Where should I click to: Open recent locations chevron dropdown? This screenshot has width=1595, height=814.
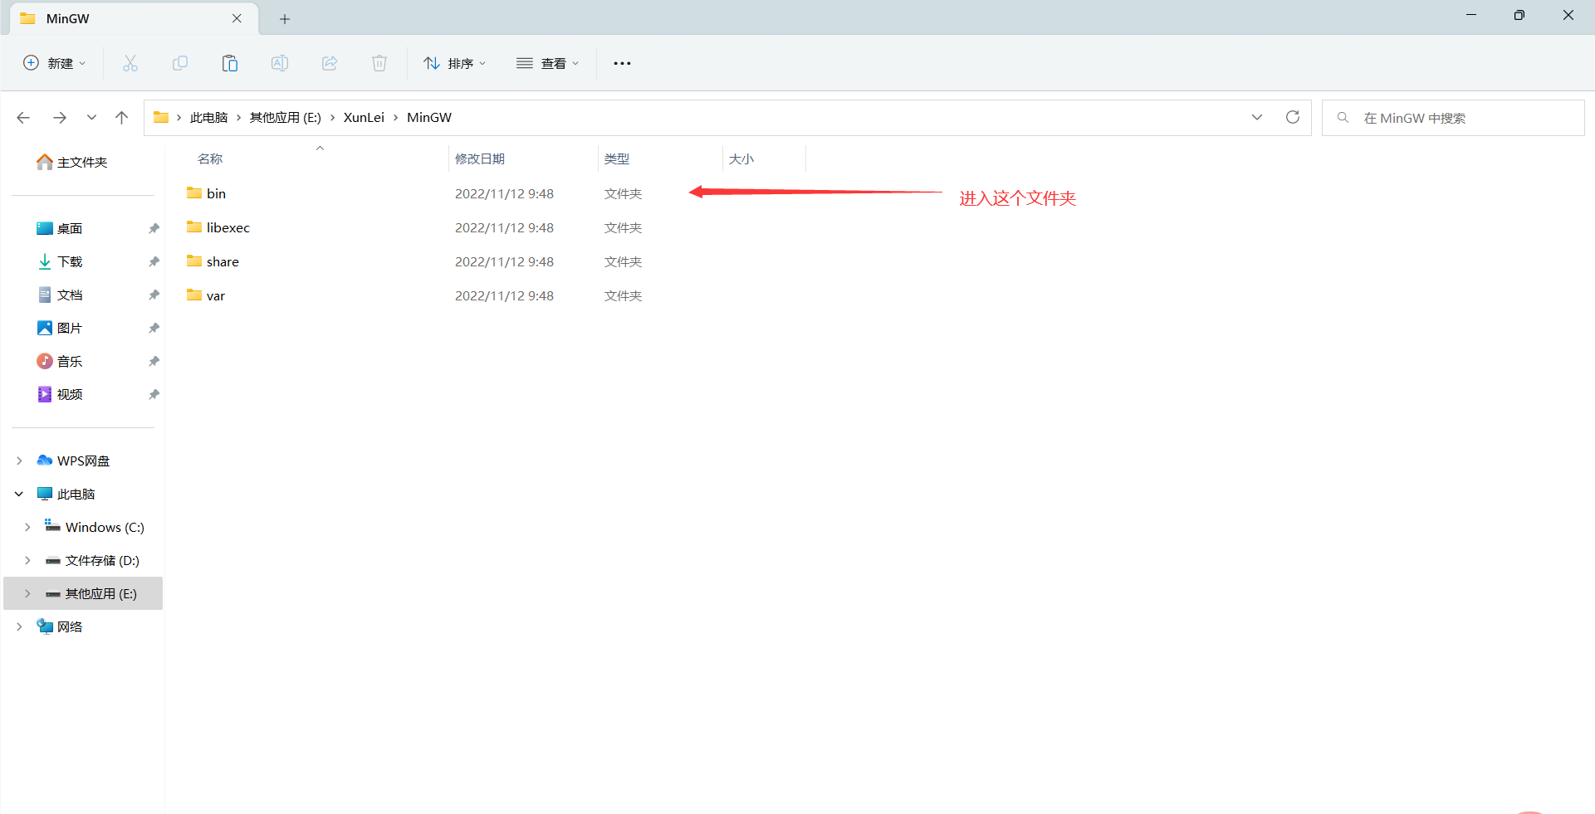91,118
